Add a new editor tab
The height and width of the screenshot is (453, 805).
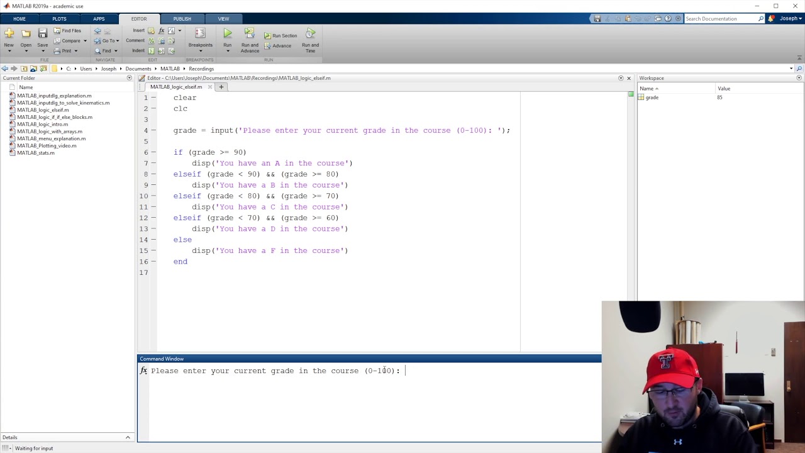tap(221, 87)
